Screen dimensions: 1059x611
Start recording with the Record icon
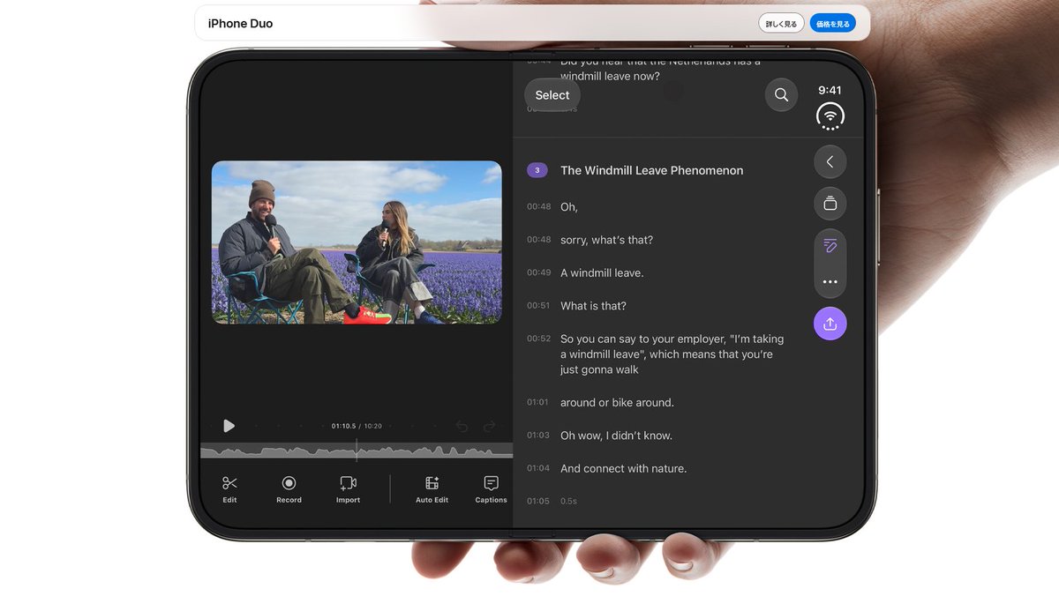289,488
